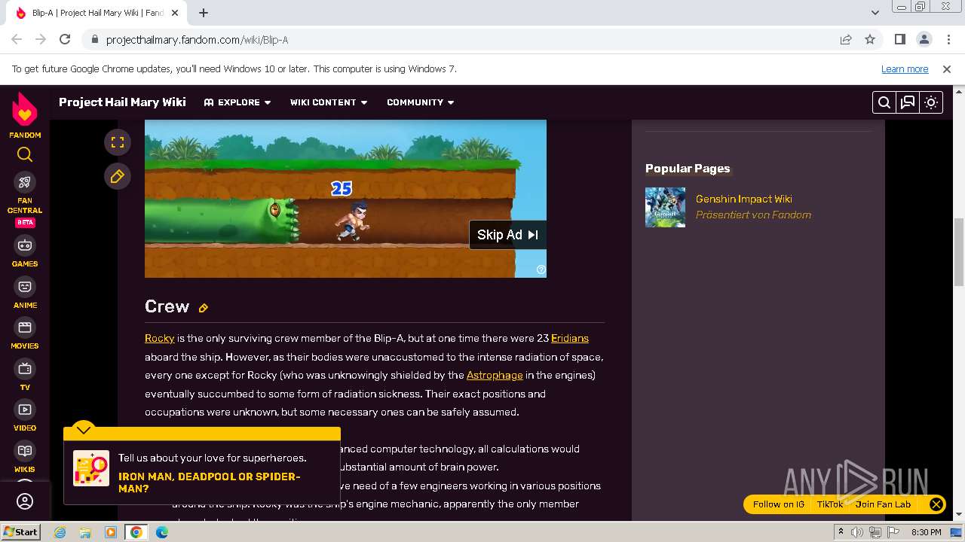Image resolution: width=965 pixels, height=542 pixels.
Task: Click the Genshin Impact Wiki thumbnail
Action: point(665,207)
